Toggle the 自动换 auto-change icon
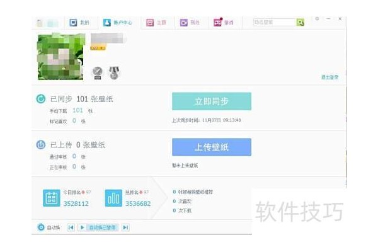The image size is (378, 252). [x=41, y=227]
